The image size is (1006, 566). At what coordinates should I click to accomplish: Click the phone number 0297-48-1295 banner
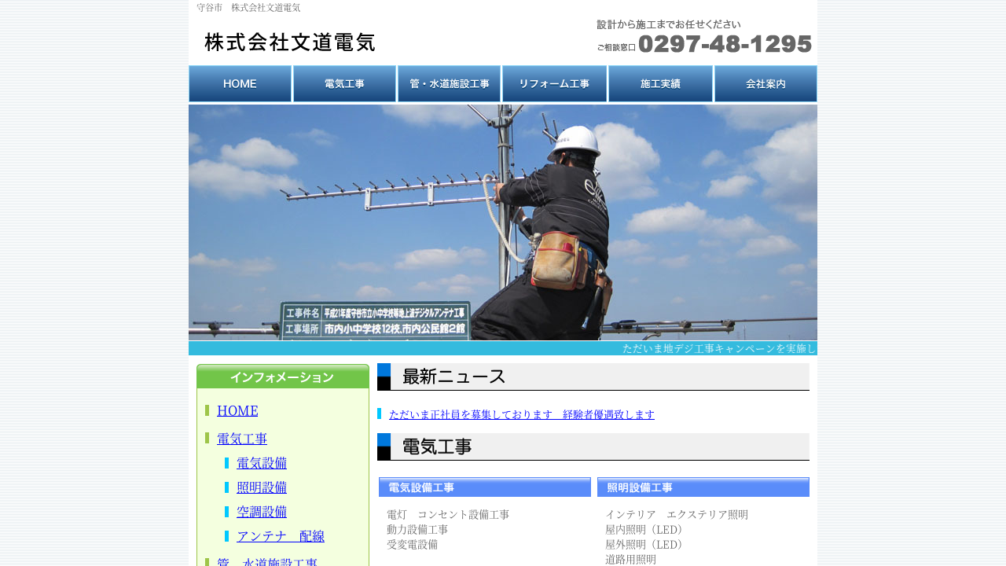tap(704, 37)
